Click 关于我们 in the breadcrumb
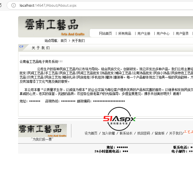The image size is (193, 177). point(78,41)
